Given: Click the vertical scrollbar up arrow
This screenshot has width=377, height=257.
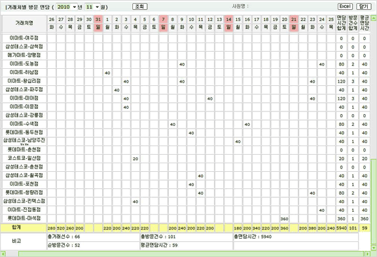Looking at the screenshot, I should pos(374,18).
